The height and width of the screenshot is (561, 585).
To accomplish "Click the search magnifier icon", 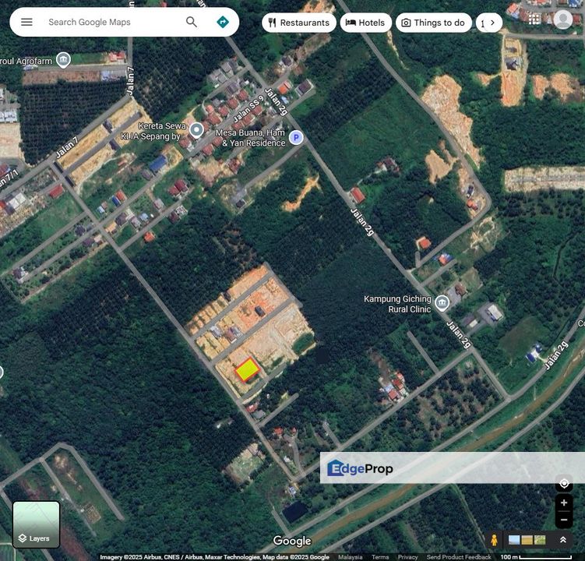I will [192, 22].
